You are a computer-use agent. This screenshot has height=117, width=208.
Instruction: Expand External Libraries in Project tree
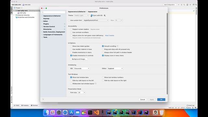(x=14, y=15)
